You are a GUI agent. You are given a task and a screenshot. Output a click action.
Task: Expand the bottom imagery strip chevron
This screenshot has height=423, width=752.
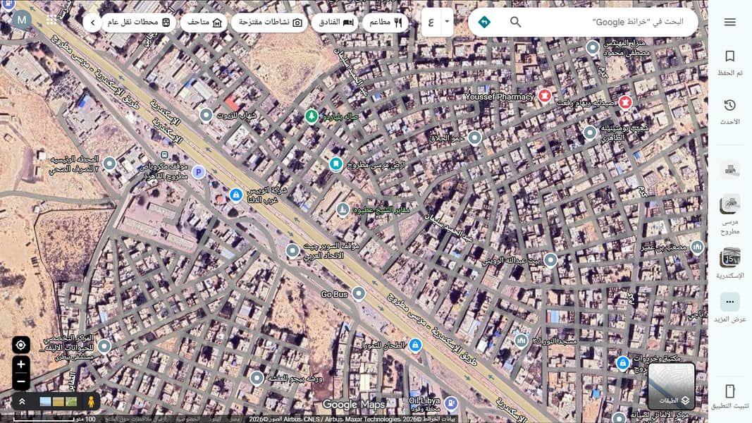(x=22, y=402)
